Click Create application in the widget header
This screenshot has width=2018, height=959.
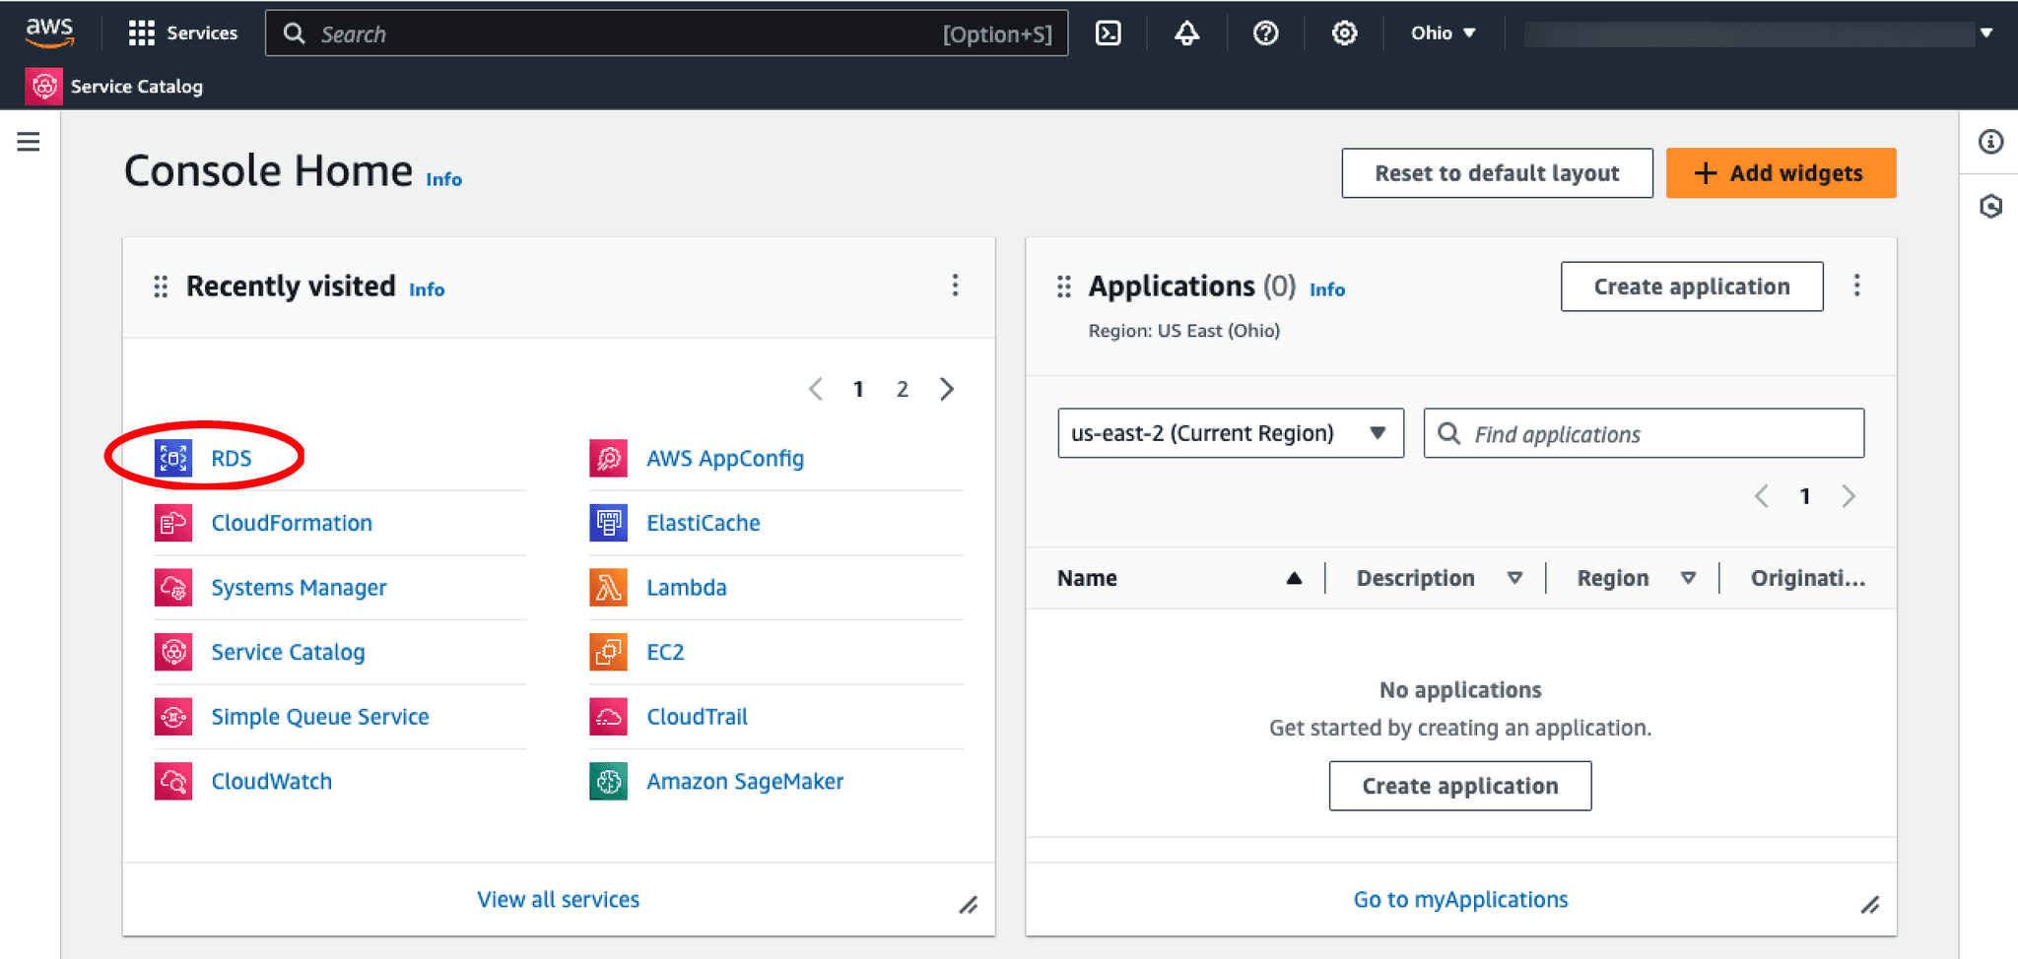coord(1692,287)
